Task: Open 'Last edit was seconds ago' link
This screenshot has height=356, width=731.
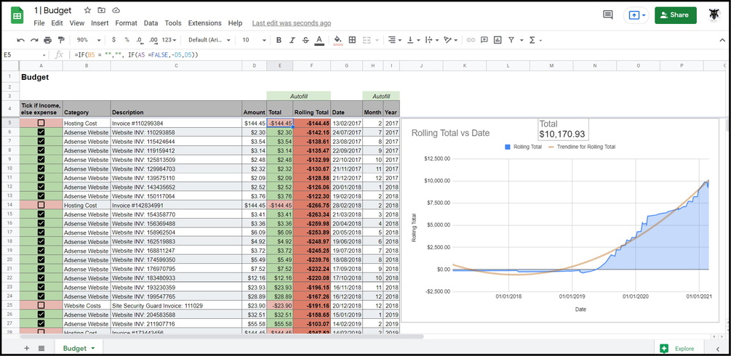Action: 292,23
